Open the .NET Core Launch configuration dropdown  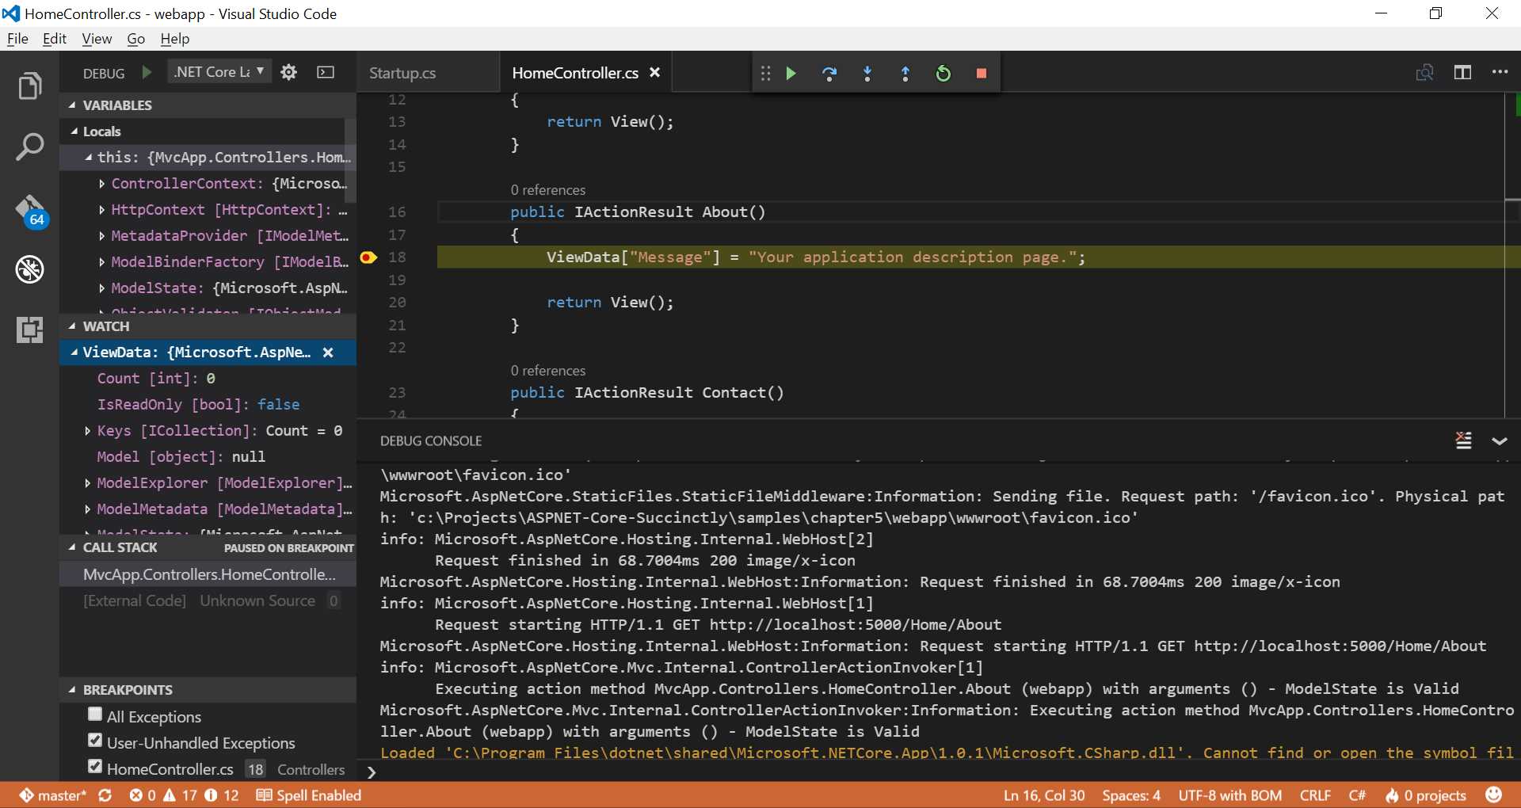(219, 71)
